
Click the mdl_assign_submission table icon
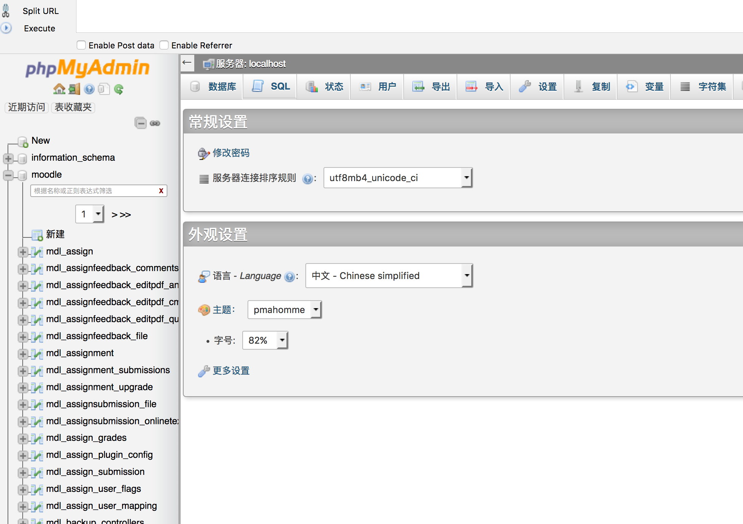pos(37,472)
